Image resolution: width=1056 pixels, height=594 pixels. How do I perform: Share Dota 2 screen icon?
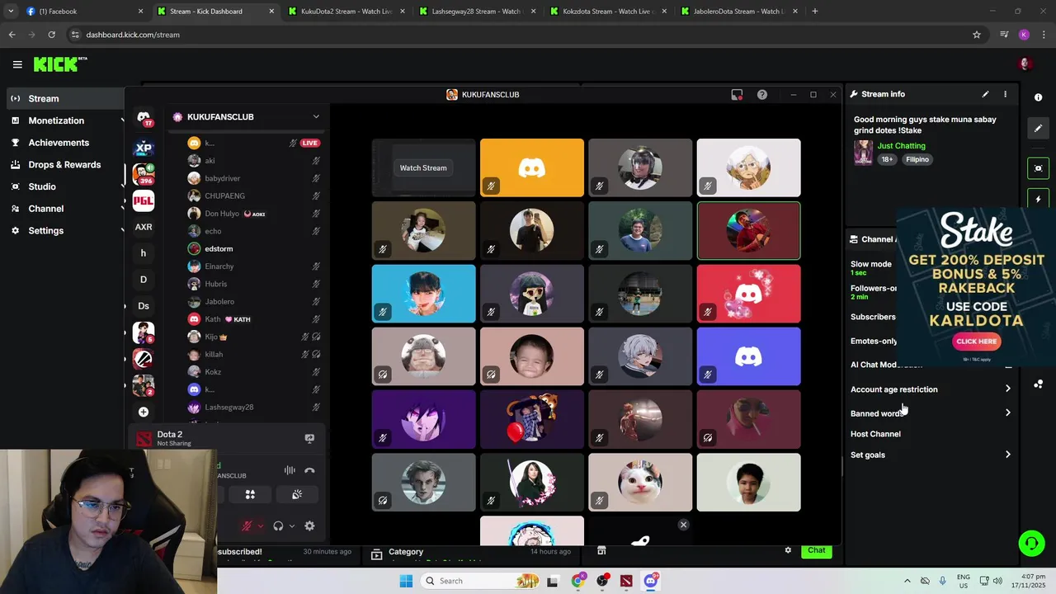tap(309, 439)
